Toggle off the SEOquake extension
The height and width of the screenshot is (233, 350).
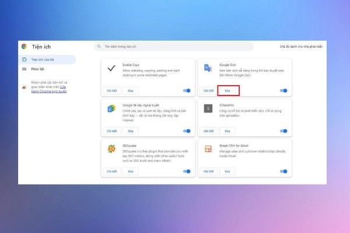click(187, 171)
